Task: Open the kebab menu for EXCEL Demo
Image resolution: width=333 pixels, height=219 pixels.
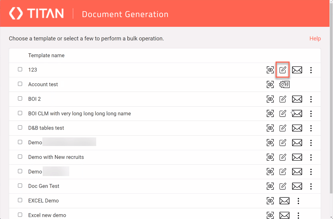Action: 298,201
